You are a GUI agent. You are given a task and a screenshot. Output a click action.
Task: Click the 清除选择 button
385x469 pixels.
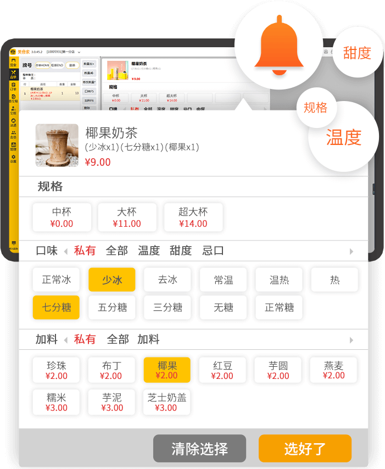[x=199, y=448]
